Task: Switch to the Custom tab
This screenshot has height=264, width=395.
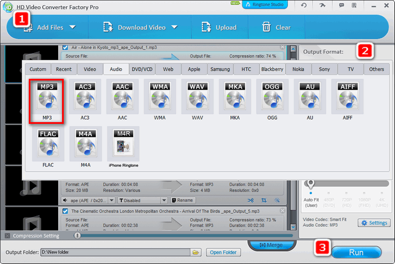Action: [38, 69]
